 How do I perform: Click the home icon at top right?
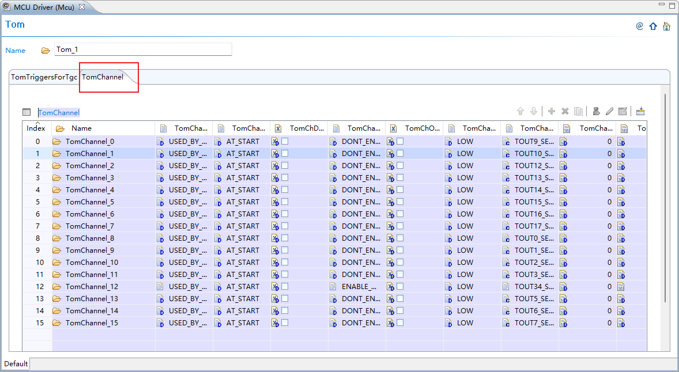coord(666,26)
